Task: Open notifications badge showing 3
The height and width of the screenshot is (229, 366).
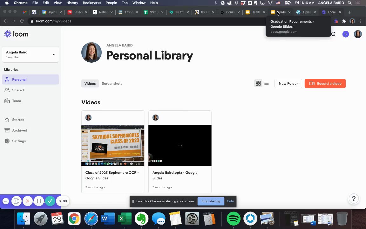Action: [x=345, y=34]
